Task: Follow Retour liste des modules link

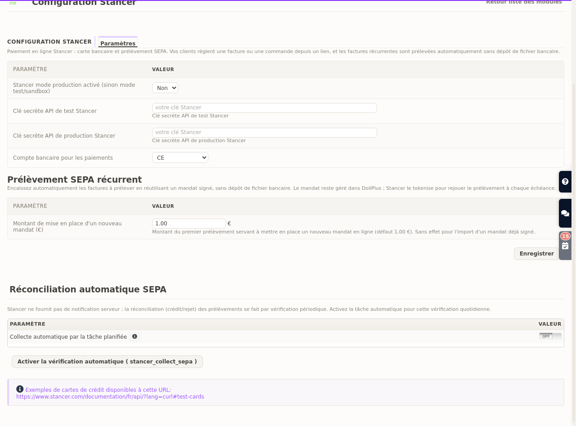Action: coord(524,2)
